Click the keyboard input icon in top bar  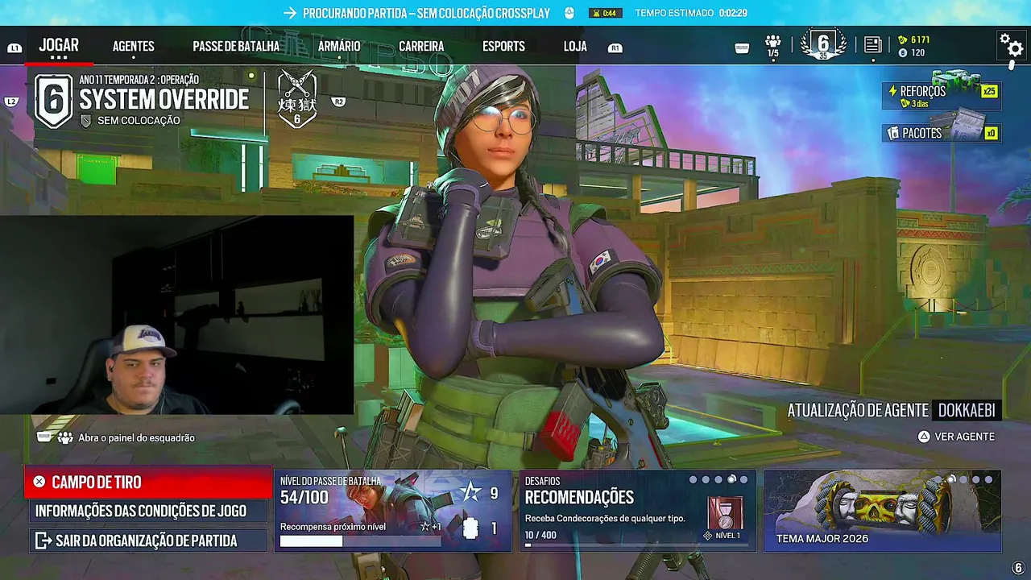(x=743, y=48)
